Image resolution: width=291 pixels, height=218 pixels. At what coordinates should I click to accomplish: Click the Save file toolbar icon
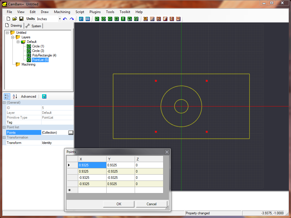point(21,19)
